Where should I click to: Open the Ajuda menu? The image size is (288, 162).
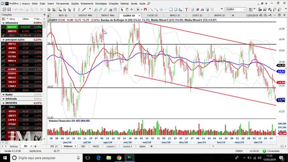pyautogui.click(x=142, y=4)
